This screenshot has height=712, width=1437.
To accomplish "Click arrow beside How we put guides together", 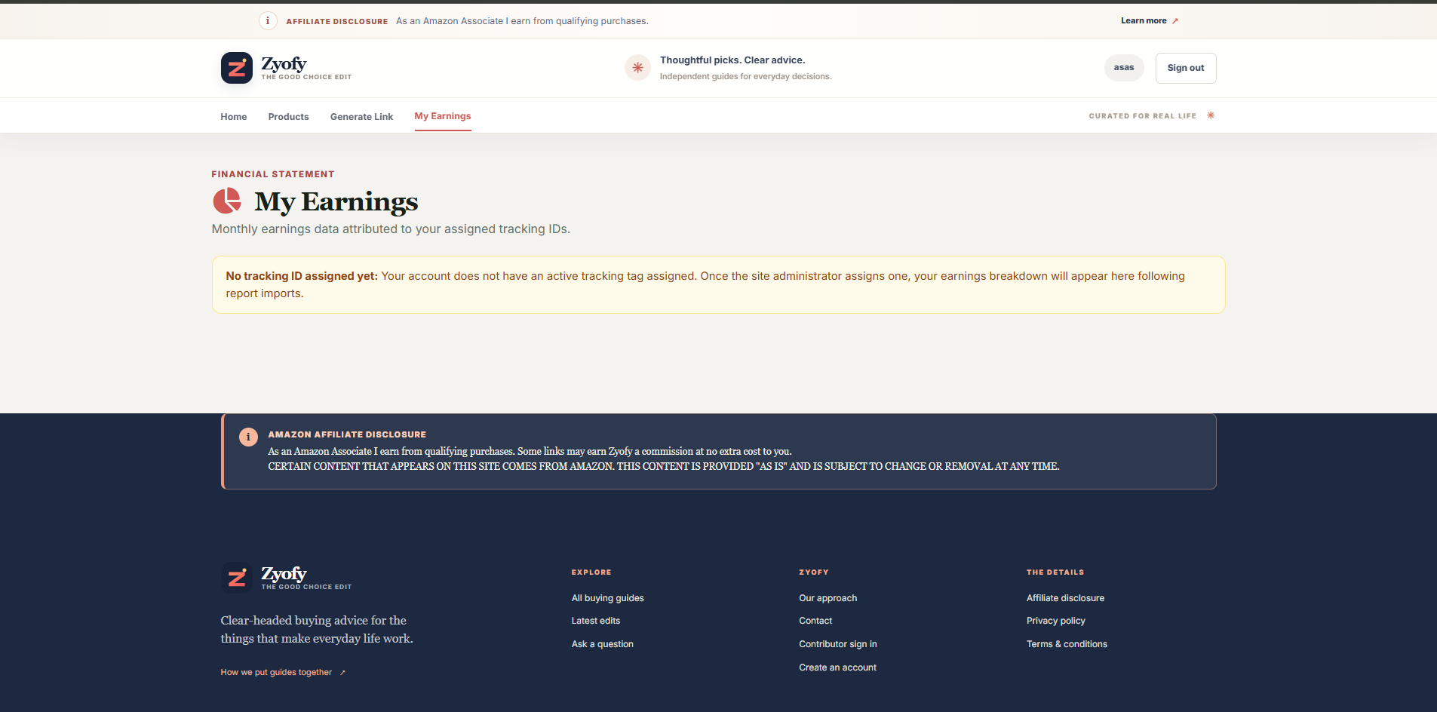I will pos(342,673).
